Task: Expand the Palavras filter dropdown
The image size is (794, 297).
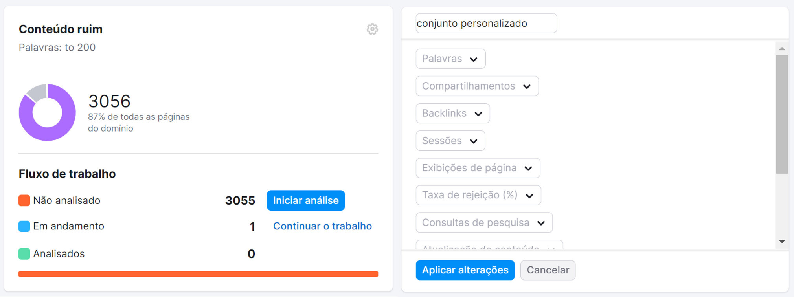Action: point(450,59)
